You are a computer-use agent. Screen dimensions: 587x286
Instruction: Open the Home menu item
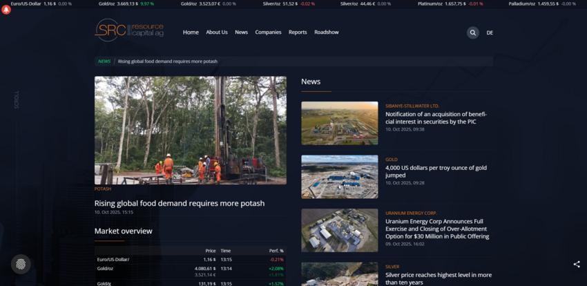click(x=191, y=32)
